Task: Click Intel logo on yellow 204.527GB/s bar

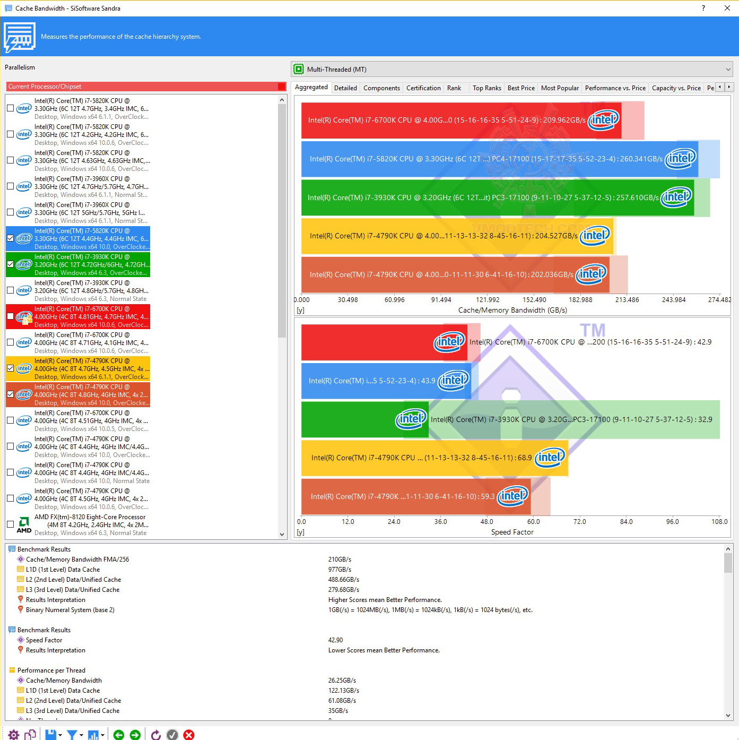Action: tap(595, 236)
